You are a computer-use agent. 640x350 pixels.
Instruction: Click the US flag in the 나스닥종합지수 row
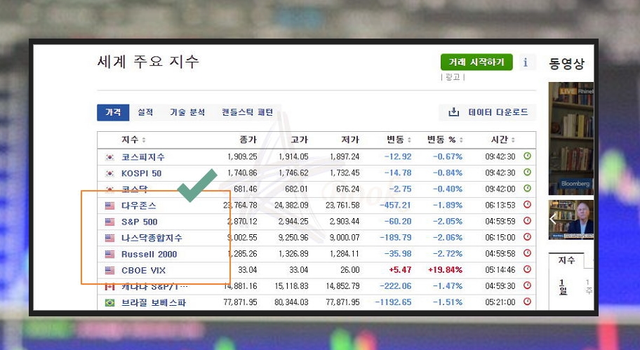pyautogui.click(x=109, y=238)
